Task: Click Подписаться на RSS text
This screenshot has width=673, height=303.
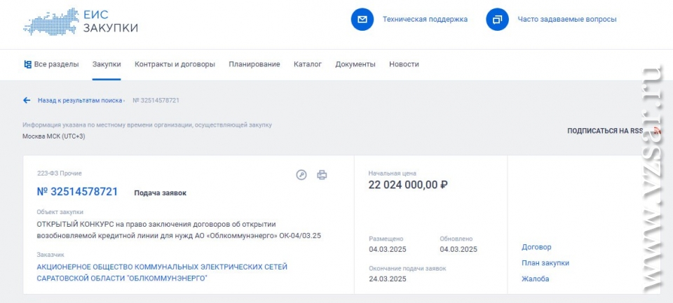Action: (x=605, y=131)
